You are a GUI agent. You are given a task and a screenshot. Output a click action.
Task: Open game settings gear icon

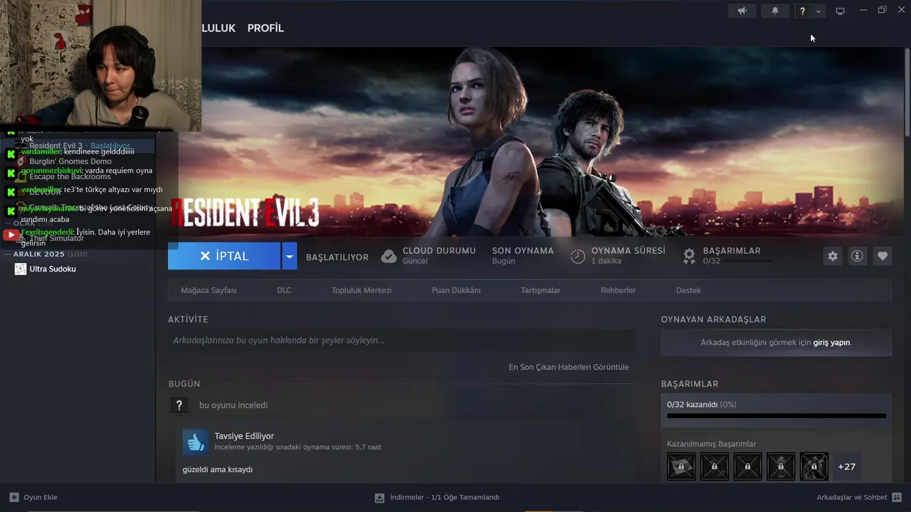click(x=833, y=256)
